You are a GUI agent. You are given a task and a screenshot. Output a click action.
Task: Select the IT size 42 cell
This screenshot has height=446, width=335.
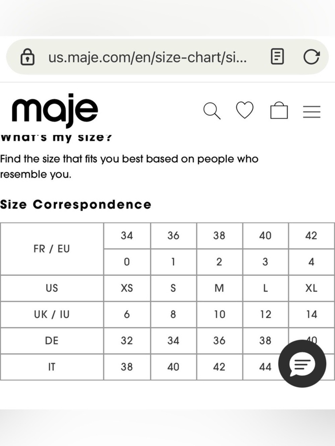point(219,367)
